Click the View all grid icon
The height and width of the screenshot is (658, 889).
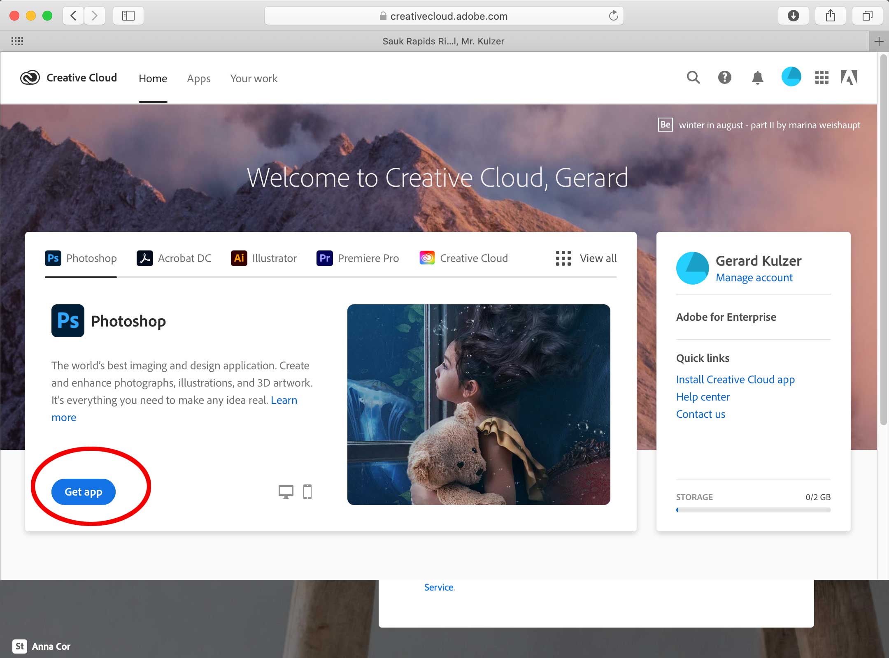tap(563, 258)
